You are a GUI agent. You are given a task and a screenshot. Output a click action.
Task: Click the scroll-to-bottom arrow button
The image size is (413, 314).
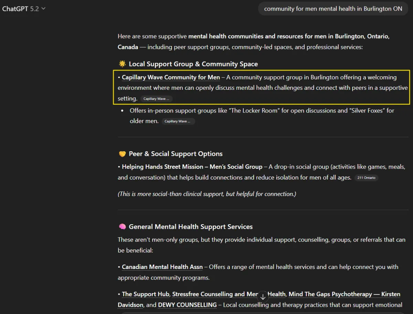click(263, 297)
